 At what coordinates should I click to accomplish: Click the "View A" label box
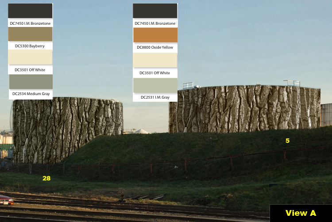pos(301,213)
